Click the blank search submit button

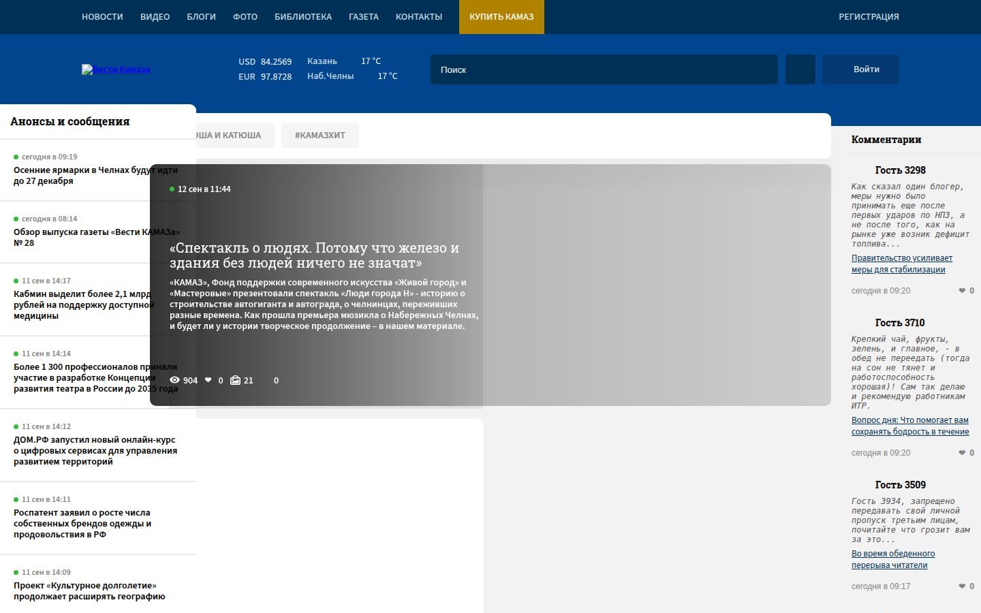pos(800,69)
